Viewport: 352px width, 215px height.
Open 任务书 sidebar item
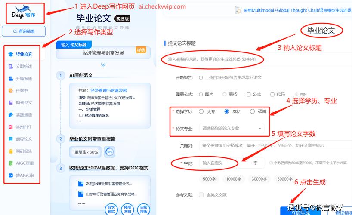pyautogui.click(x=22, y=91)
